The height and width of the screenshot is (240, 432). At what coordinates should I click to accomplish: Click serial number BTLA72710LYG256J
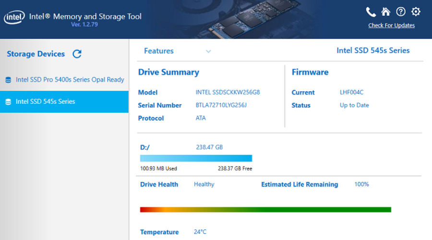tap(221, 105)
